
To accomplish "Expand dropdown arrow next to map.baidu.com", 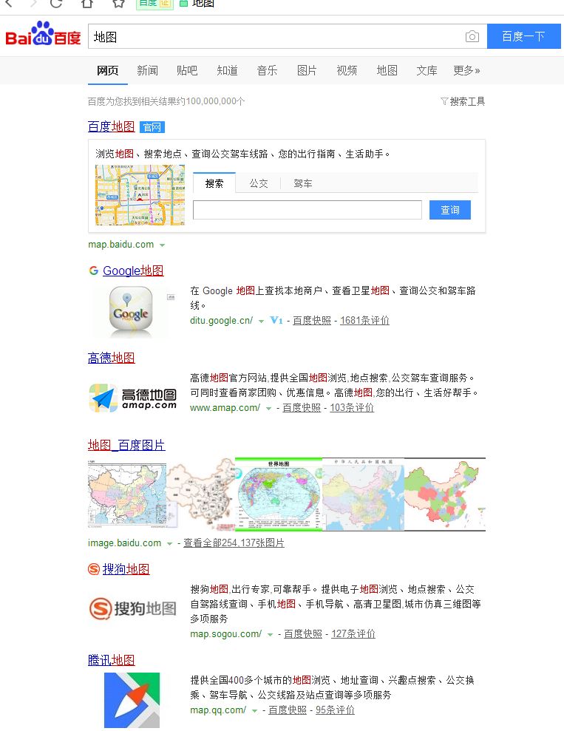I will pos(162,245).
